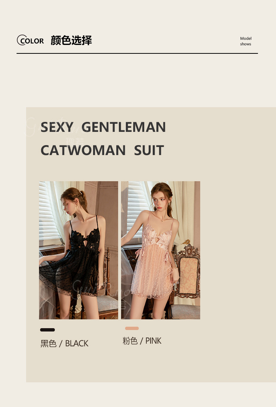The image size is (276, 407).
Task: Click the pink dress bow detail
Action: coord(139,253)
